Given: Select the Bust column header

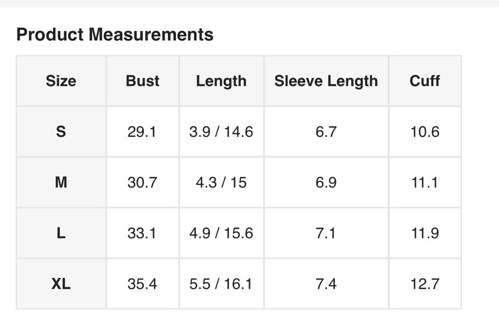Looking at the screenshot, I should (142, 81).
